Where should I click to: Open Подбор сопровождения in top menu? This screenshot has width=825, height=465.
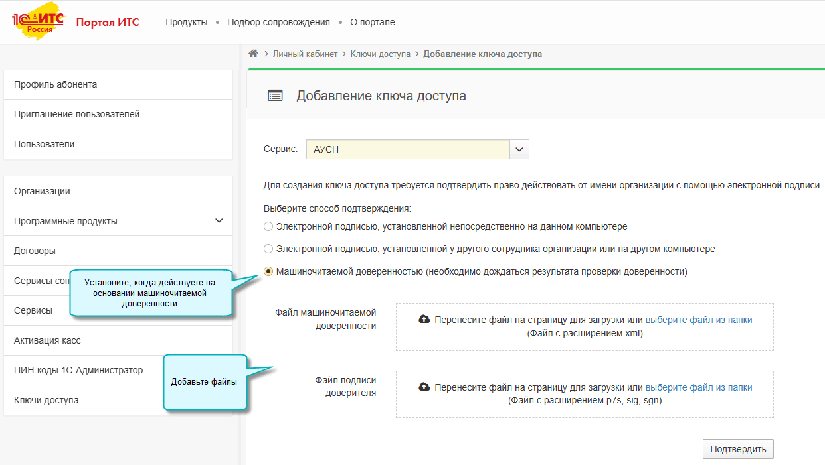[278, 22]
